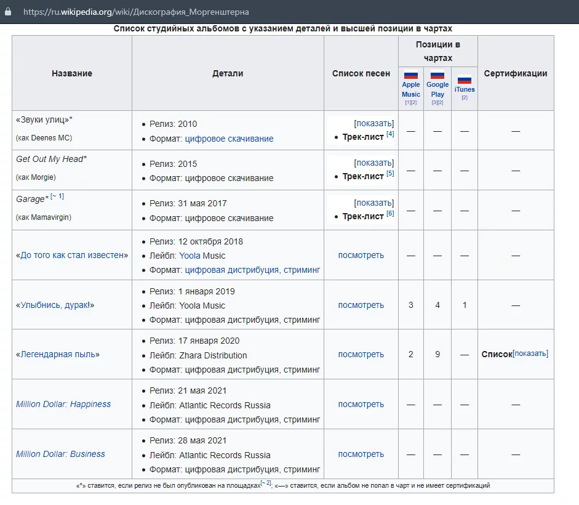
Task: Click Russian flag above Google Play
Action: tap(437, 75)
